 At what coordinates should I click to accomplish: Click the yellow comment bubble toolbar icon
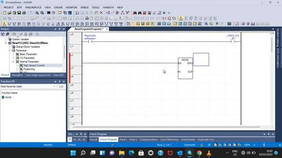(60, 13)
